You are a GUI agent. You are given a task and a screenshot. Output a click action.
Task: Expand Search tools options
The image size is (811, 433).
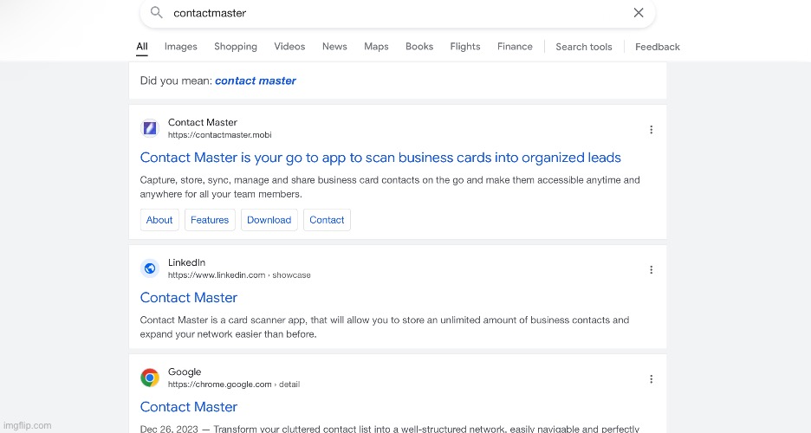pyautogui.click(x=584, y=47)
